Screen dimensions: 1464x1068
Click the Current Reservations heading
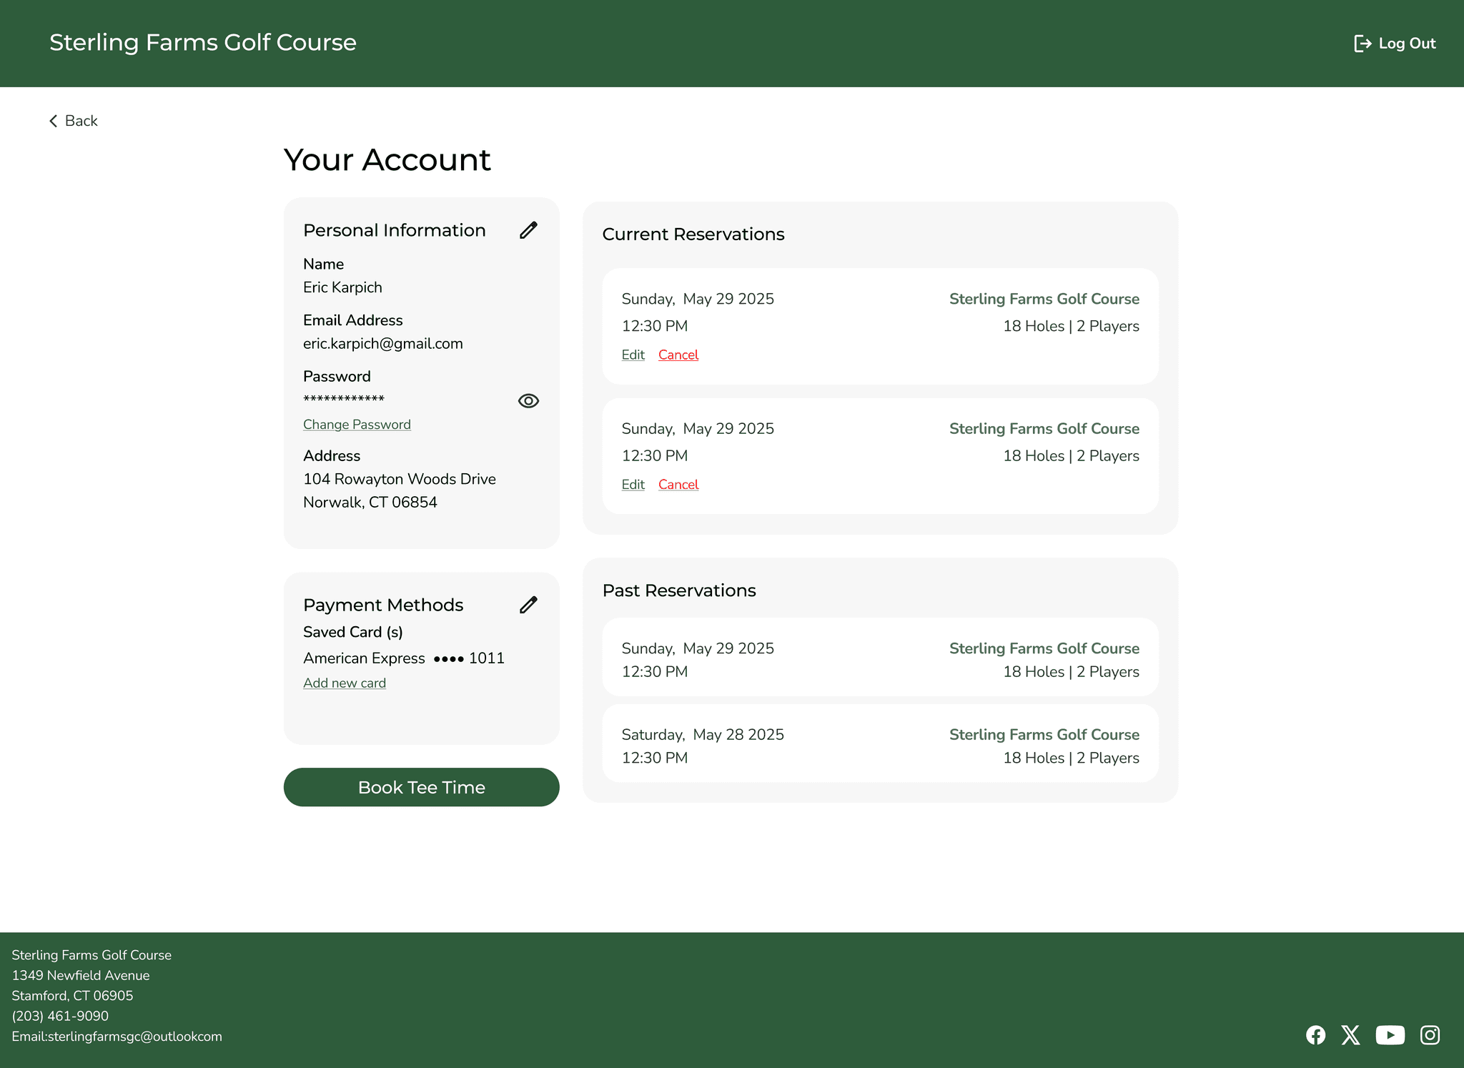click(x=693, y=234)
